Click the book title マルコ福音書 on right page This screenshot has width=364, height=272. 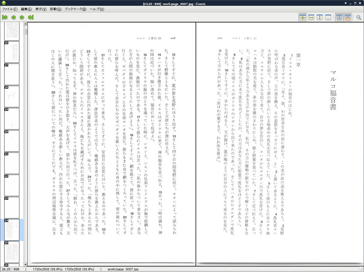(333, 90)
